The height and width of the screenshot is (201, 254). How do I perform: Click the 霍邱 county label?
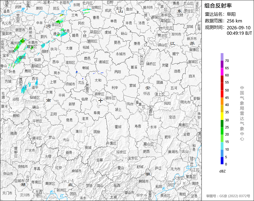pyautogui.click(x=118, y=127)
